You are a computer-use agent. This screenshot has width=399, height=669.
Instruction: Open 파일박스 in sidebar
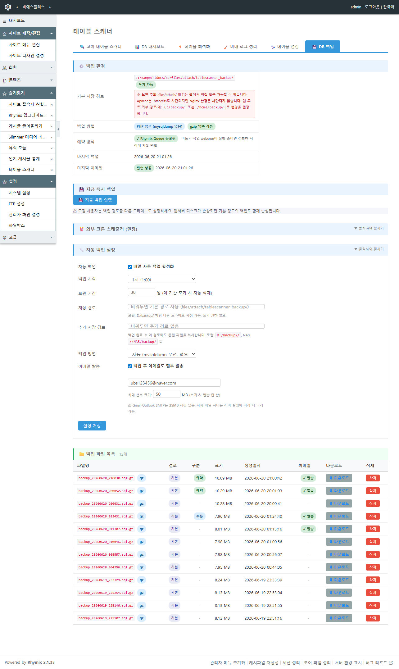coord(28,225)
